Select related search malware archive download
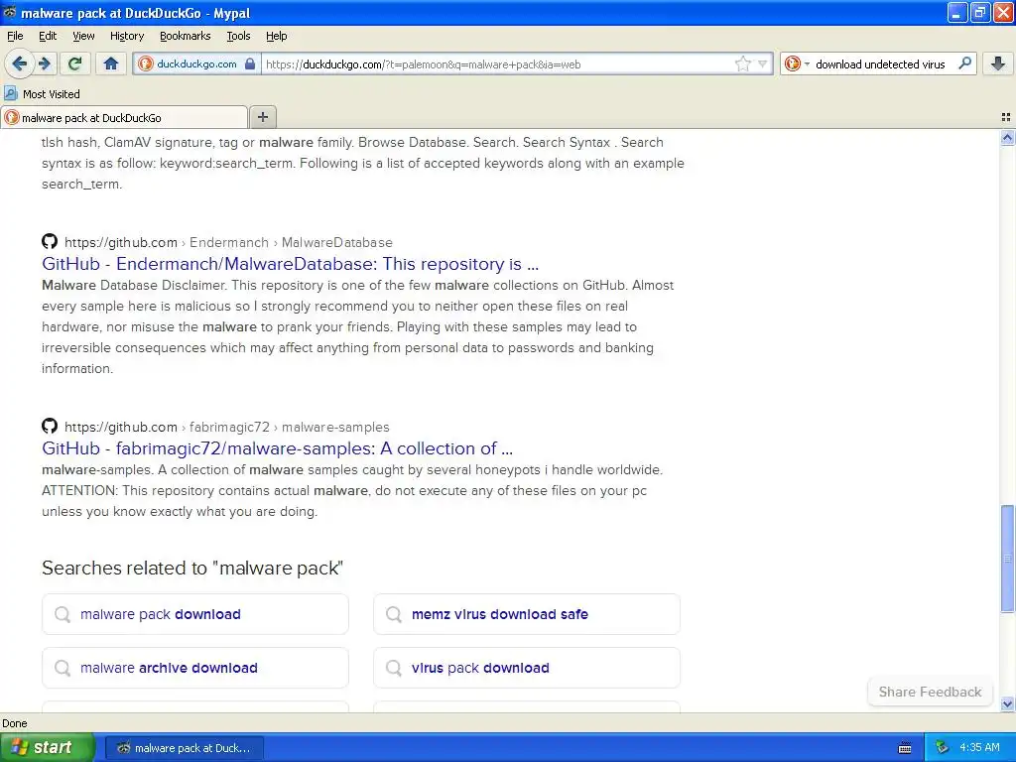 click(x=195, y=668)
